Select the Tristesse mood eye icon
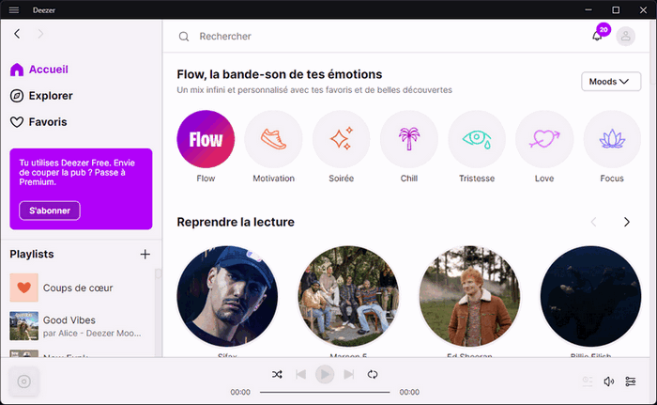Viewport: 657px width, 405px height. (x=477, y=139)
